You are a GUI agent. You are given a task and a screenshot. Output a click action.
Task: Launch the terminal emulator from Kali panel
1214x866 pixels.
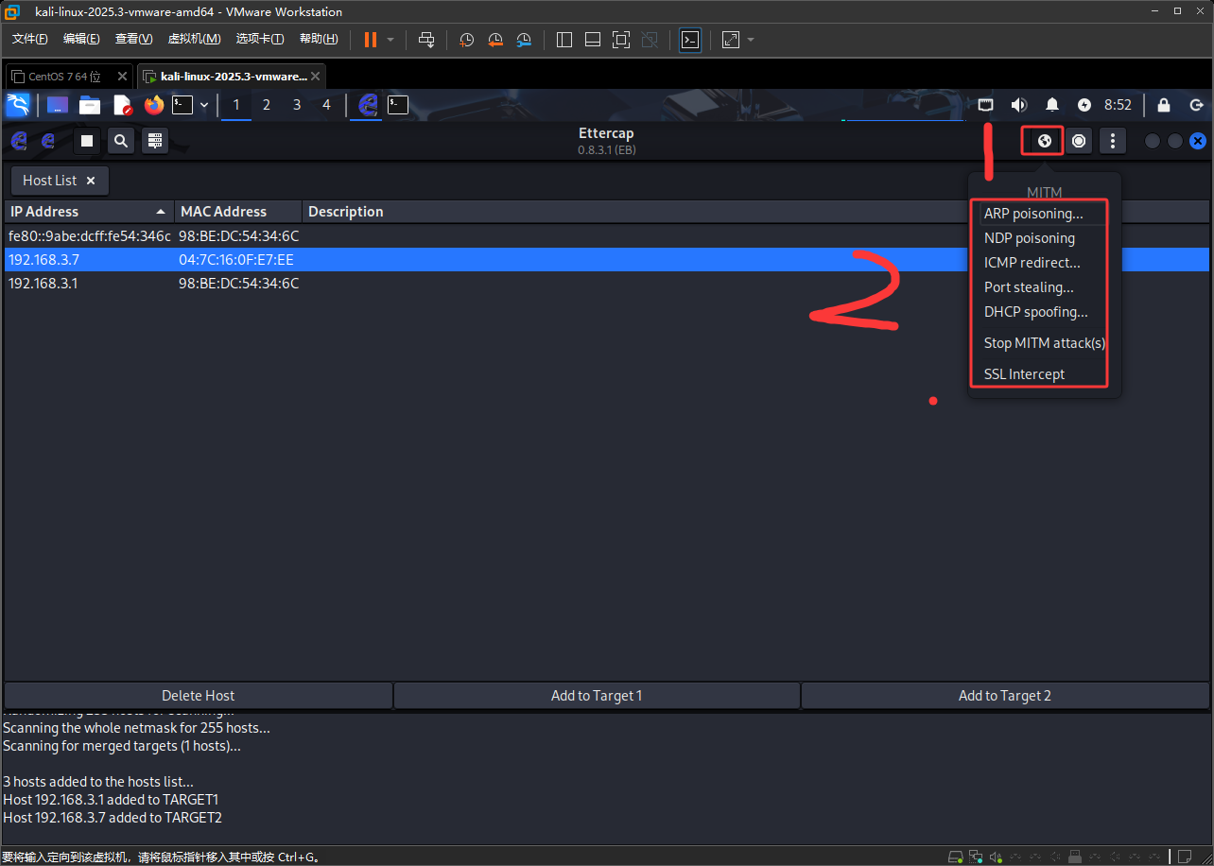[x=182, y=105]
